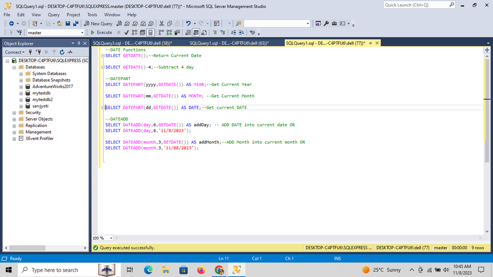This screenshot has width=493, height=277.
Task: Open the Connect dropdown in Object Explorer
Action: pos(15,52)
